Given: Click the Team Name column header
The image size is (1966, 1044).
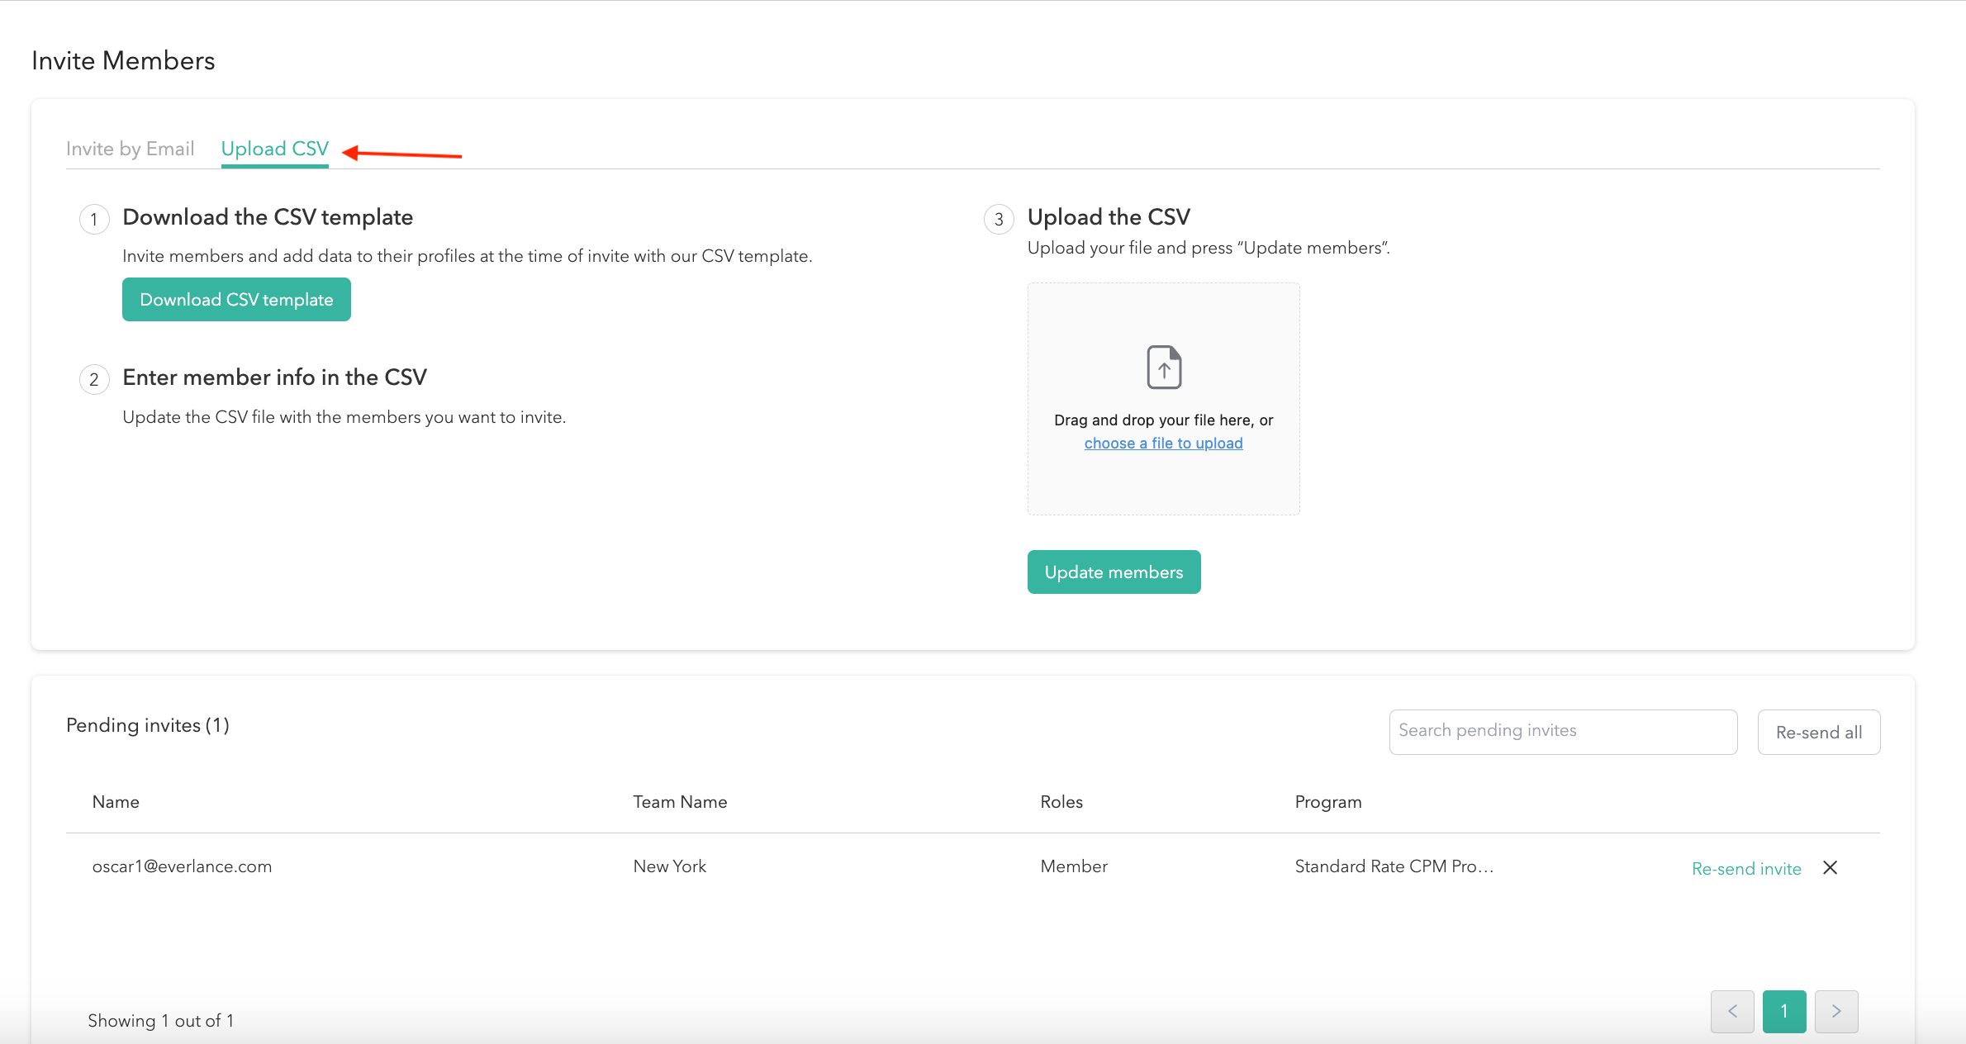Looking at the screenshot, I should click(680, 802).
